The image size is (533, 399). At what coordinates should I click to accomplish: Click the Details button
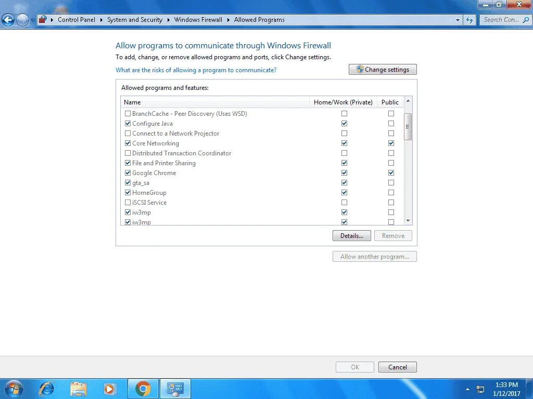(x=351, y=236)
